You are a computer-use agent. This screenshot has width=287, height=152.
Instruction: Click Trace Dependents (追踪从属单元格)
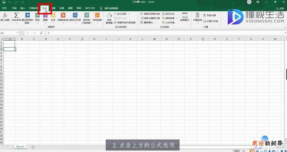tap(150, 18)
